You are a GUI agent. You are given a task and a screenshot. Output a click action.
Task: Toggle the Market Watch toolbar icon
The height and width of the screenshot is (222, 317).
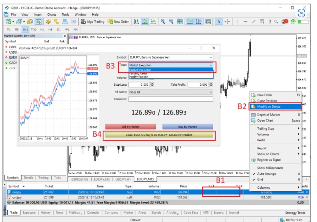tap(30, 22)
